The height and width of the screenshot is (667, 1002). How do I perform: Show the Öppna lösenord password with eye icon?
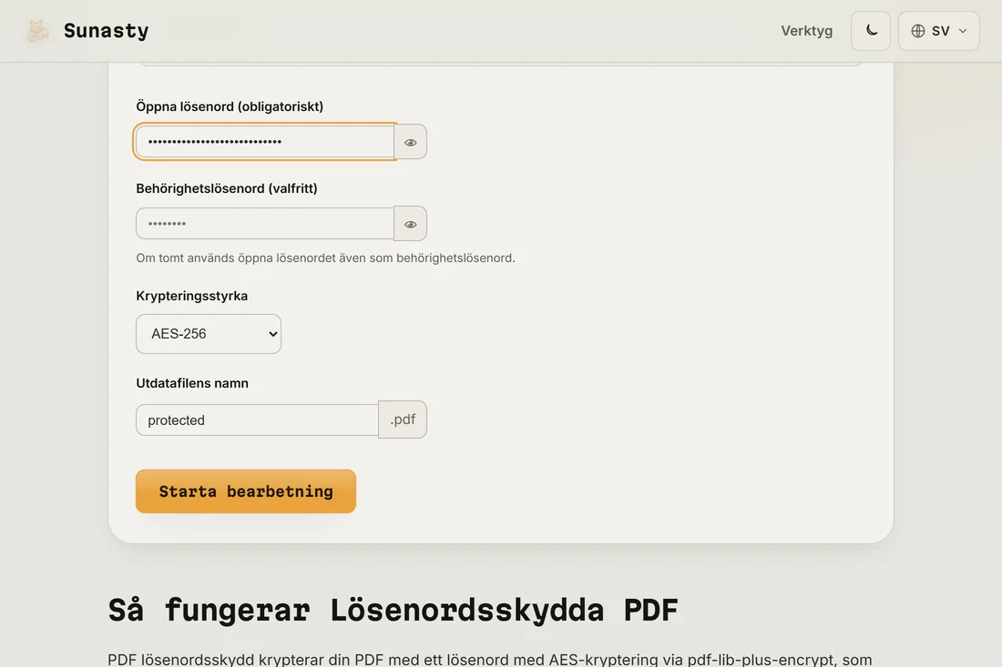click(x=410, y=142)
